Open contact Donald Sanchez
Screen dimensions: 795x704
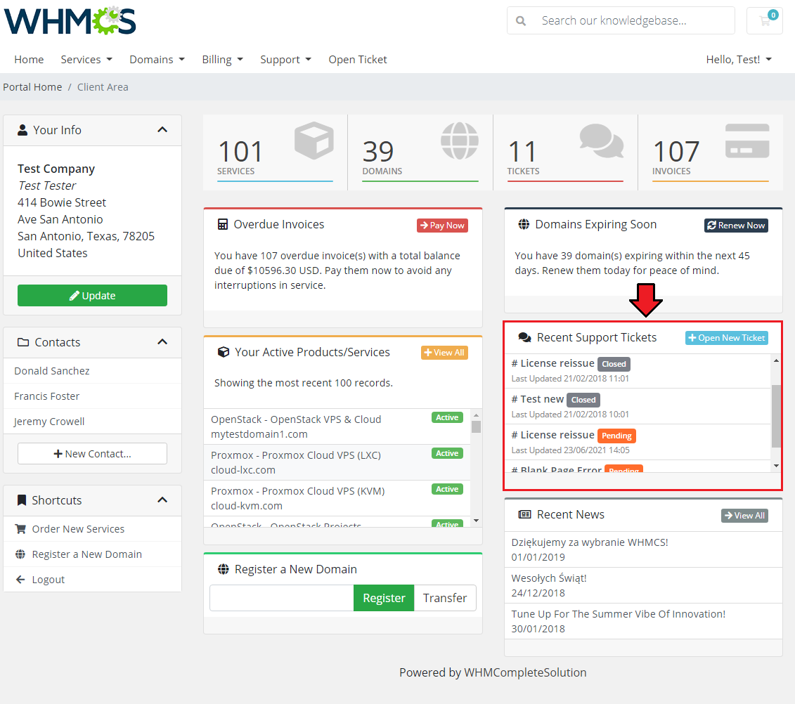pyautogui.click(x=92, y=371)
